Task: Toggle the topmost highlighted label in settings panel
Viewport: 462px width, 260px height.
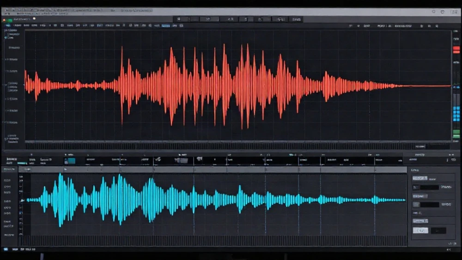Action: [419, 178]
